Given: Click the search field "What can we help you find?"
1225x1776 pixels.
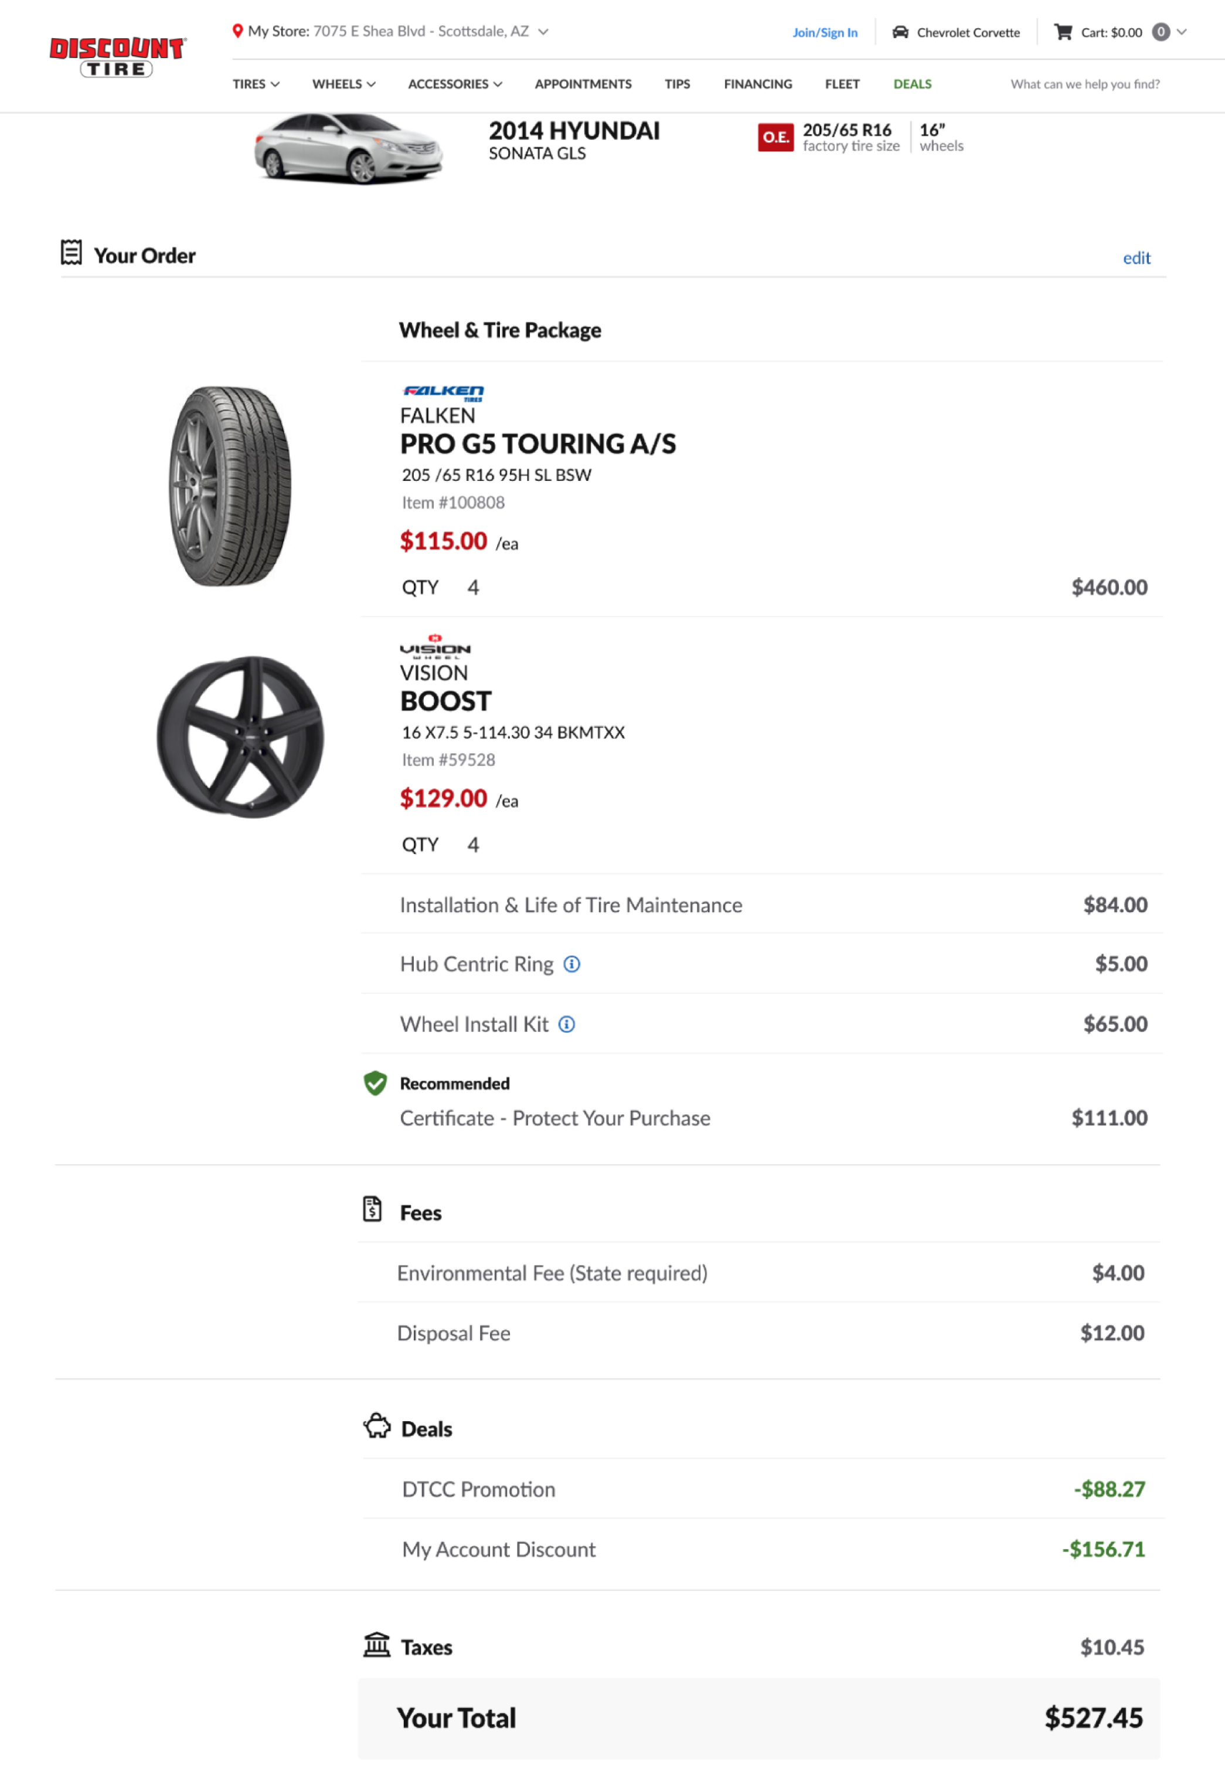Looking at the screenshot, I should [x=1084, y=84].
